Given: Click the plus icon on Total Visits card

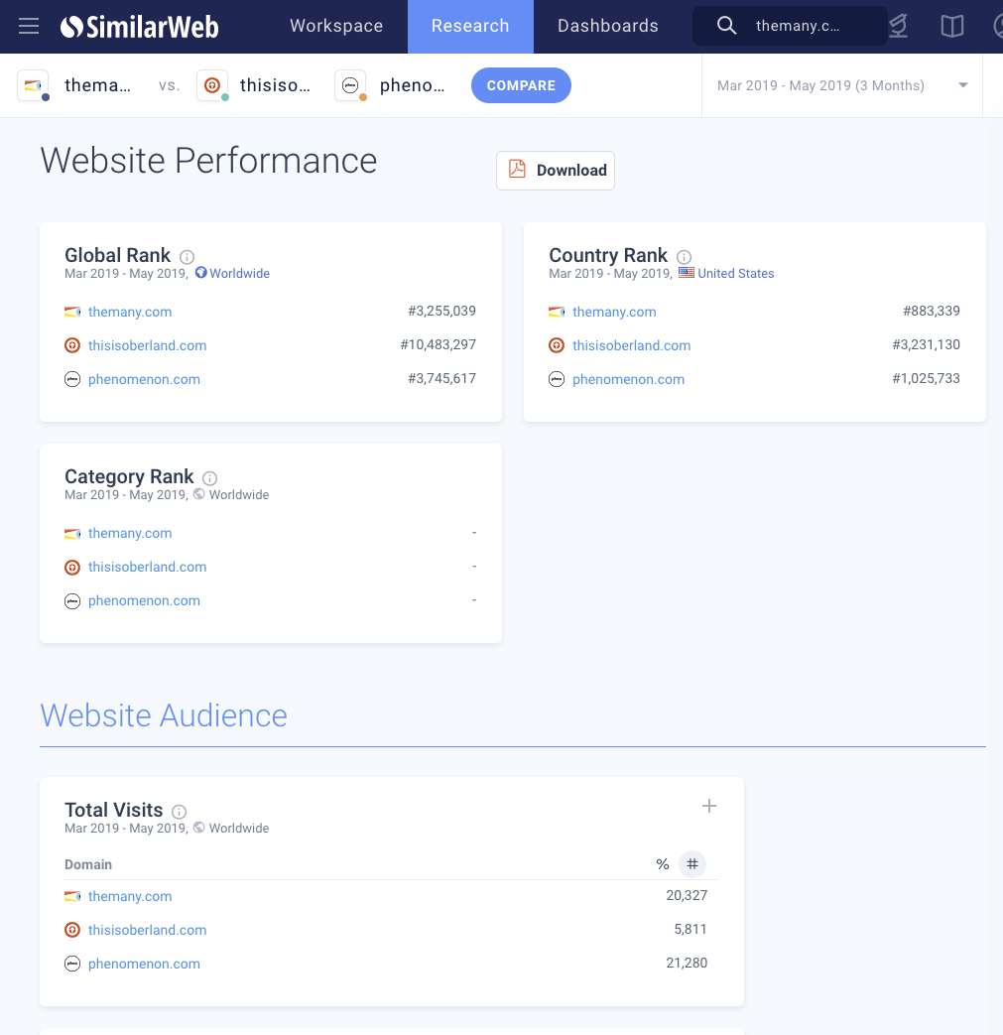Looking at the screenshot, I should point(708,807).
